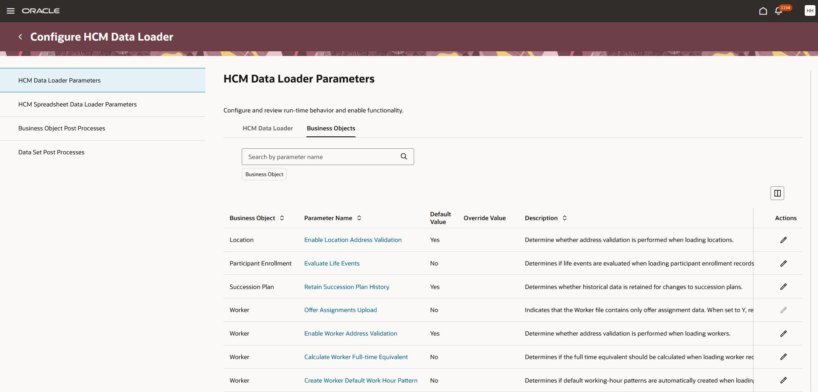Open Offer Assignments Upload link
Viewport: 818px width, 392px height.
tap(341, 310)
